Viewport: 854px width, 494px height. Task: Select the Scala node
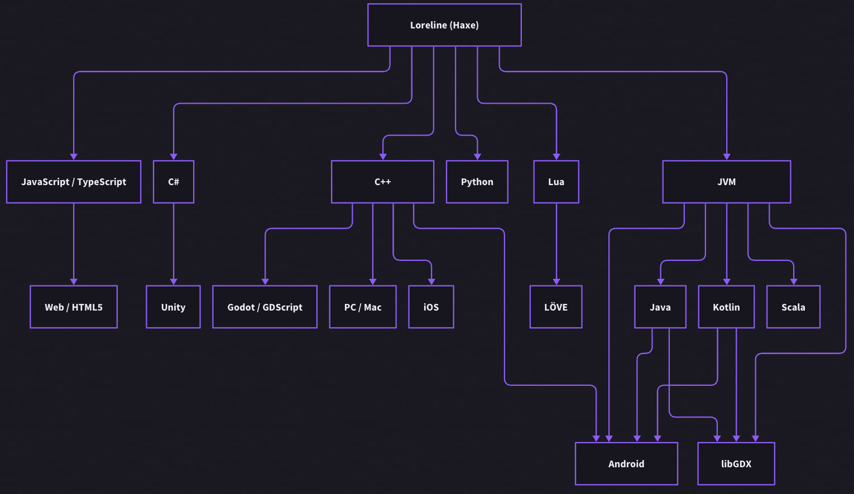point(793,307)
